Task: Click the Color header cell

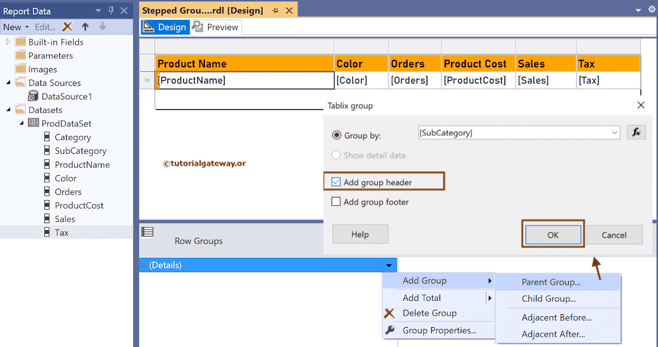Action: click(361, 63)
